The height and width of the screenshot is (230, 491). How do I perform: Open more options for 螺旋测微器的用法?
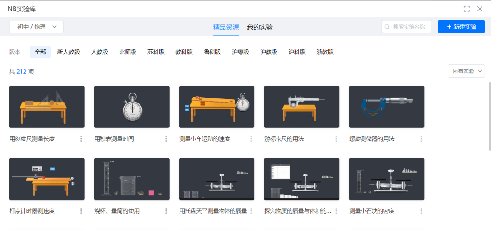pos(421,139)
